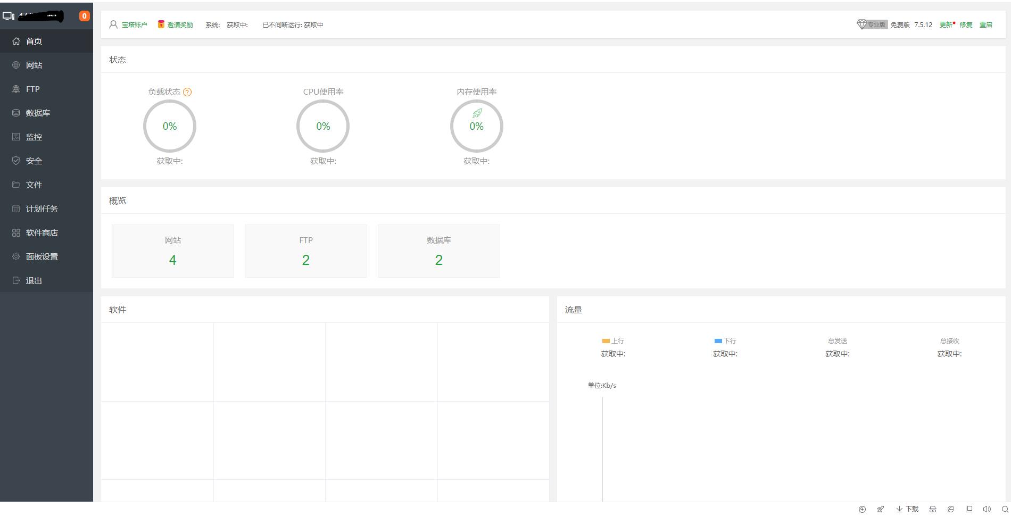Click the globe icon beside FTP
1011x516 pixels.
coord(16,89)
